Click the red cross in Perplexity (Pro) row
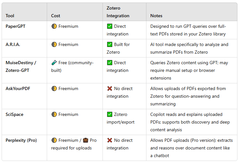The width and height of the screenshot is (240, 167). point(110,140)
